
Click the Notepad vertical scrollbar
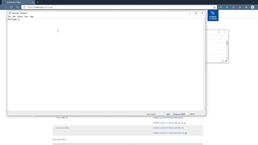(x=204, y=64)
